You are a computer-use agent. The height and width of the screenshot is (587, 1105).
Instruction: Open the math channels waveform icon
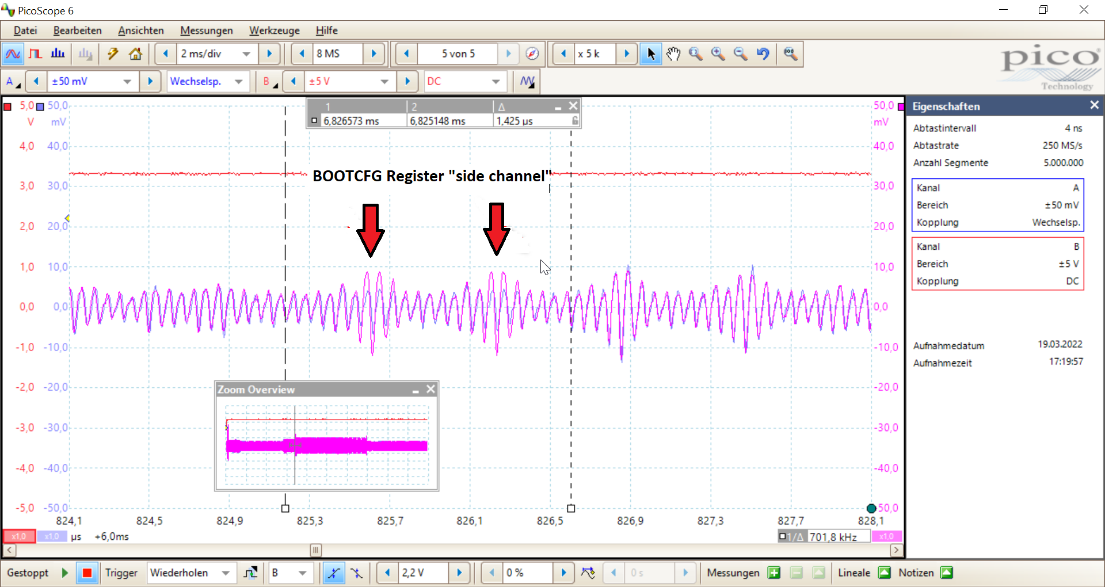(x=528, y=81)
